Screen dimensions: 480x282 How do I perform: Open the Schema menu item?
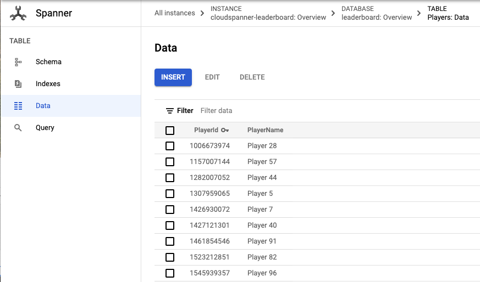coord(48,62)
